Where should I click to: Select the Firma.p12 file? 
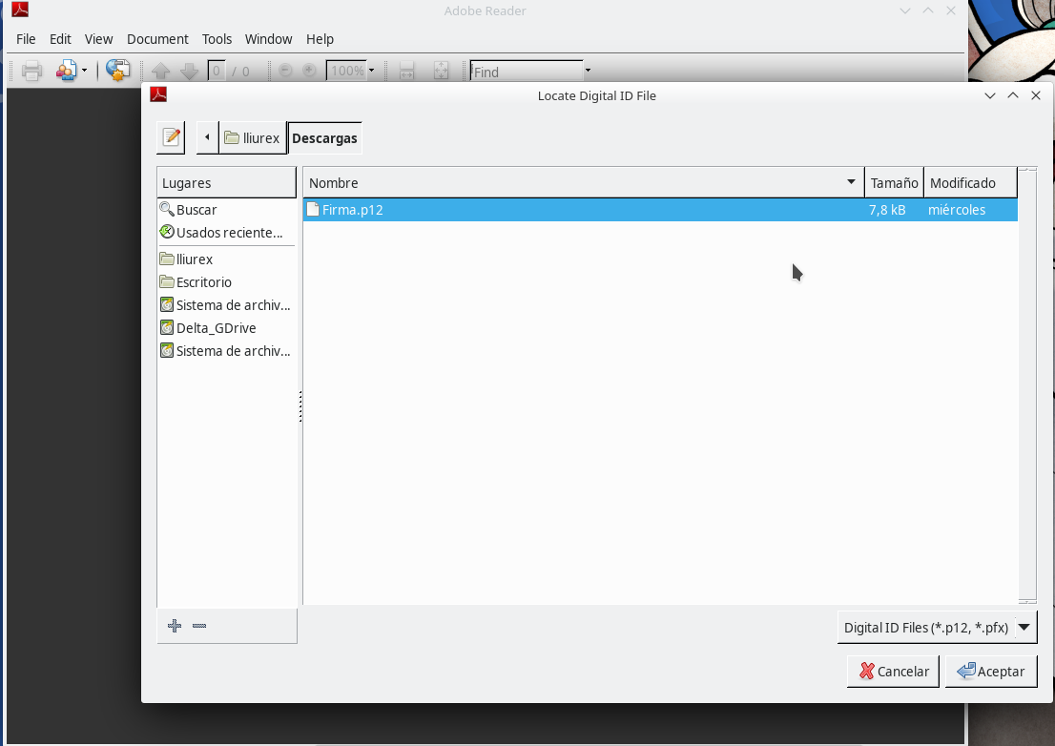coord(352,210)
